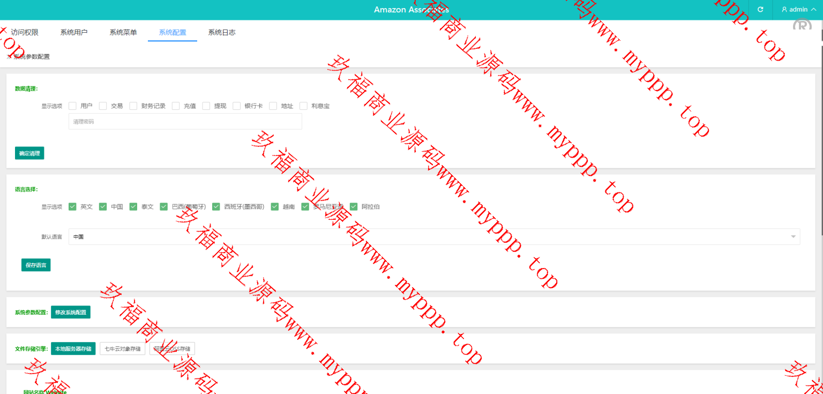Select 七牛云对象存储 storage engine

(x=122, y=348)
